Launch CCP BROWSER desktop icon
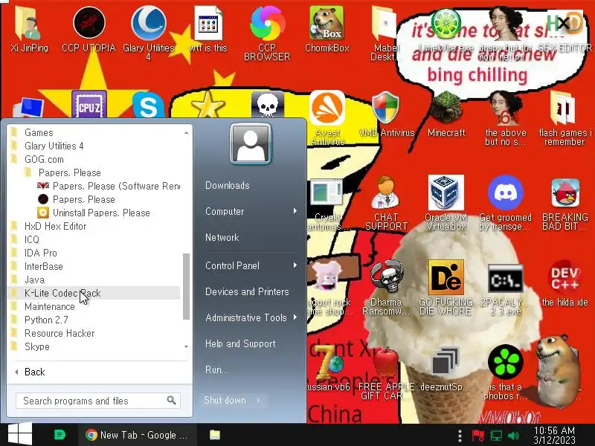 pyautogui.click(x=267, y=32)
